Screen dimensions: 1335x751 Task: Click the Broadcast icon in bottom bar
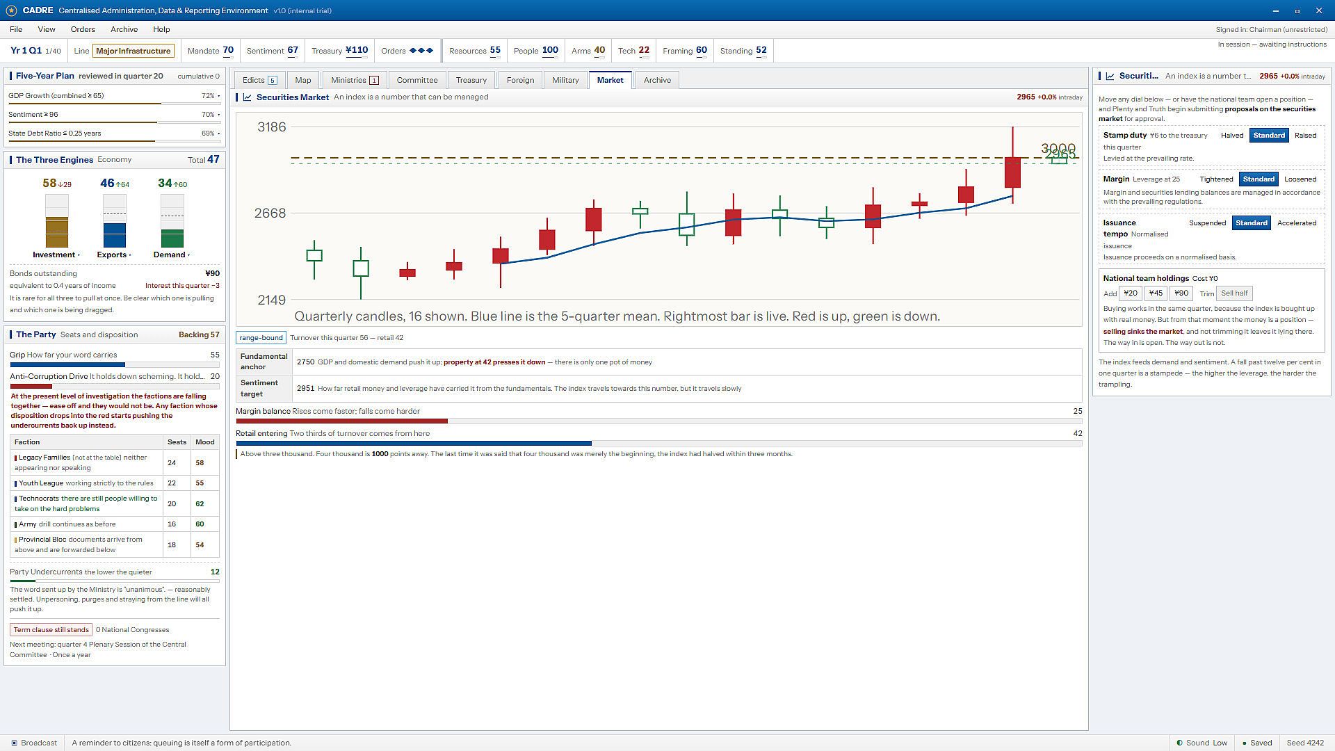point(14,743)
